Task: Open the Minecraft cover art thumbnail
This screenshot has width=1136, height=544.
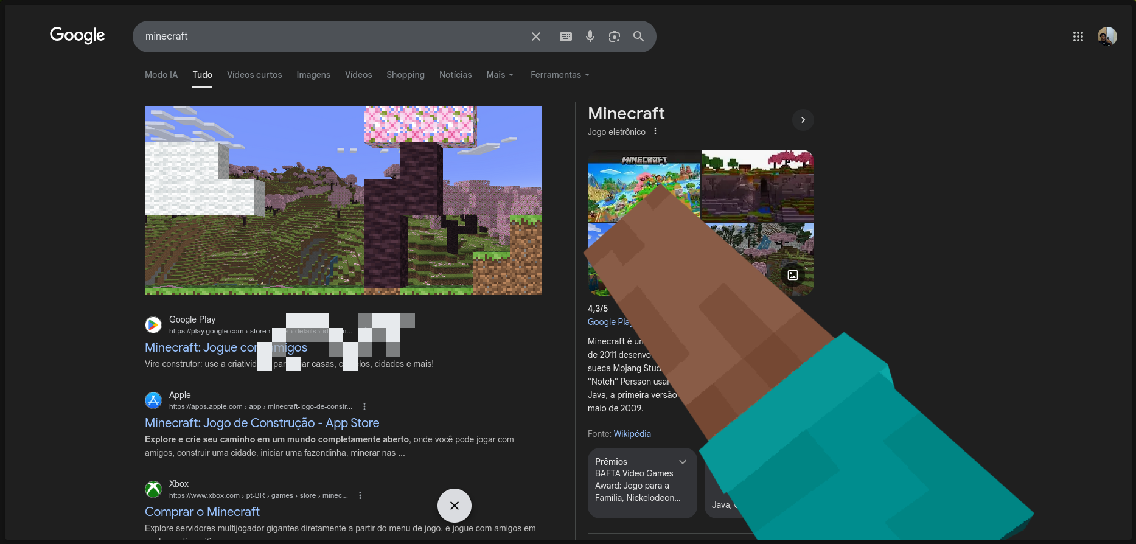Action: [x=644, y=186]
